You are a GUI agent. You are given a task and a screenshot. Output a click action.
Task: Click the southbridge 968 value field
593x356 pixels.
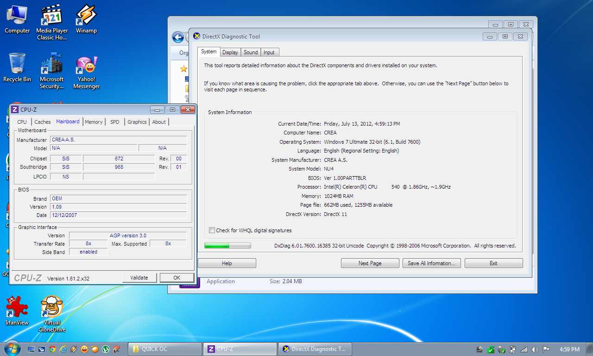click(x=119, y=167)
